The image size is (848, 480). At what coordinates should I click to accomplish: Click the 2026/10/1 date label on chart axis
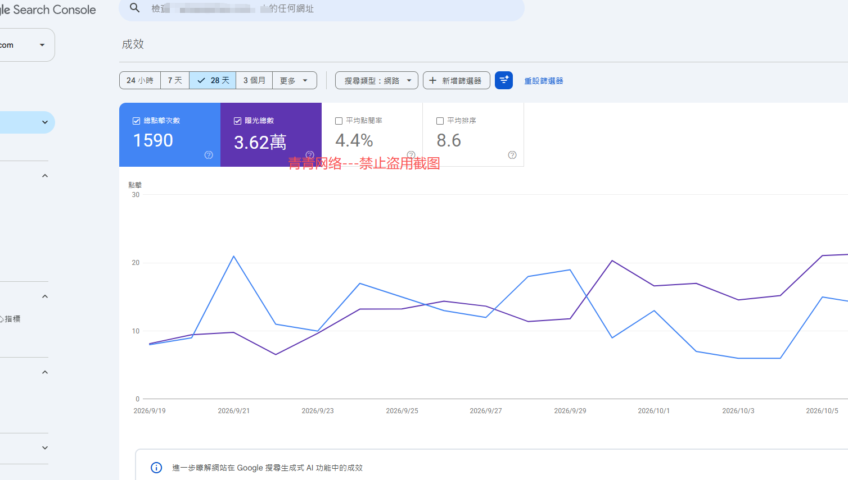click(x=654, y=411)
